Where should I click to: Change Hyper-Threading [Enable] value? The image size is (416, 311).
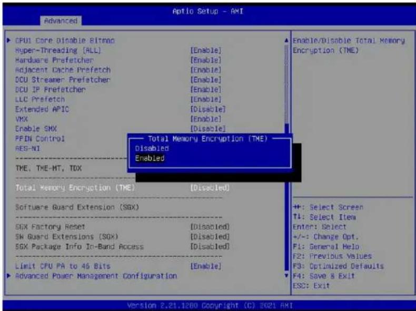[x=205, y=50]
